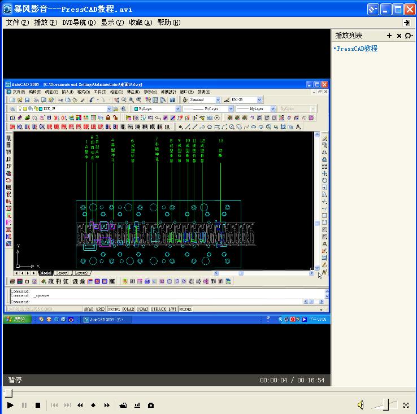The height and width of the screenshot is (414, 417).
Task: Open the ISO-25 dimension style dropdown
Action: tap(259, 100)
